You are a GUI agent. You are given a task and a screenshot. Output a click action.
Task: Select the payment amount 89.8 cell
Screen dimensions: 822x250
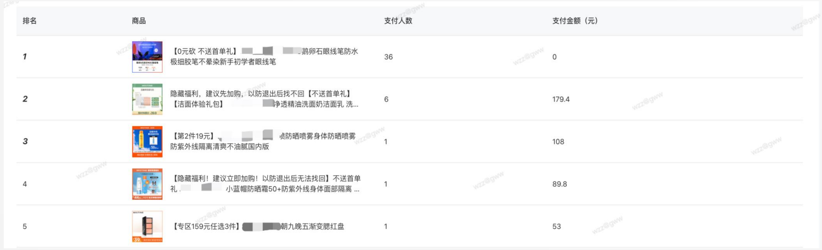pyautogui.click(x=560, y=184)
